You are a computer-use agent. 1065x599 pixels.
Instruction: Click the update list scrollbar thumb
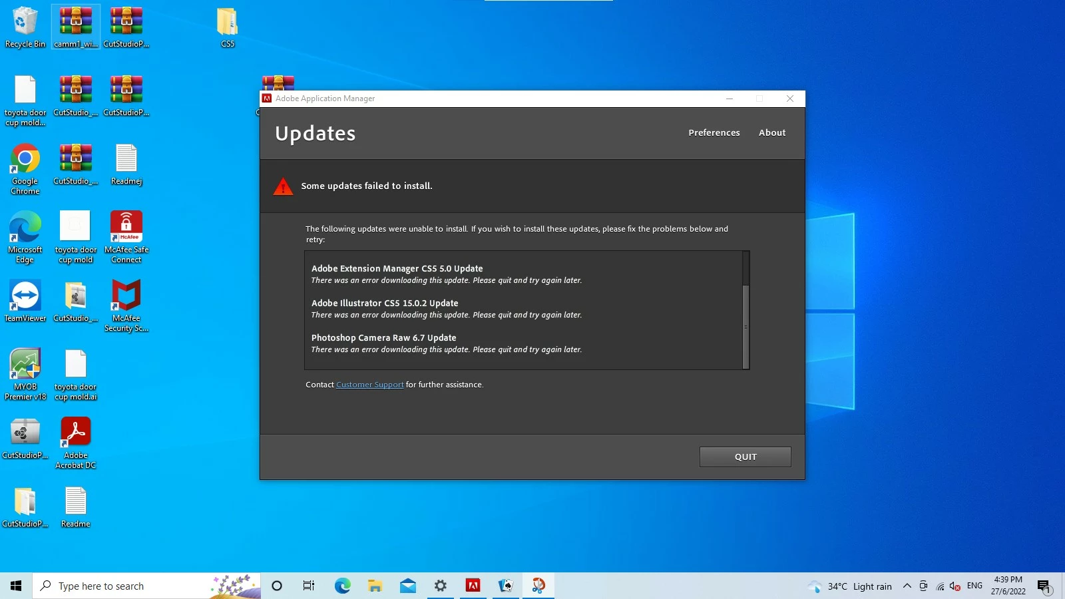[745, 327]
